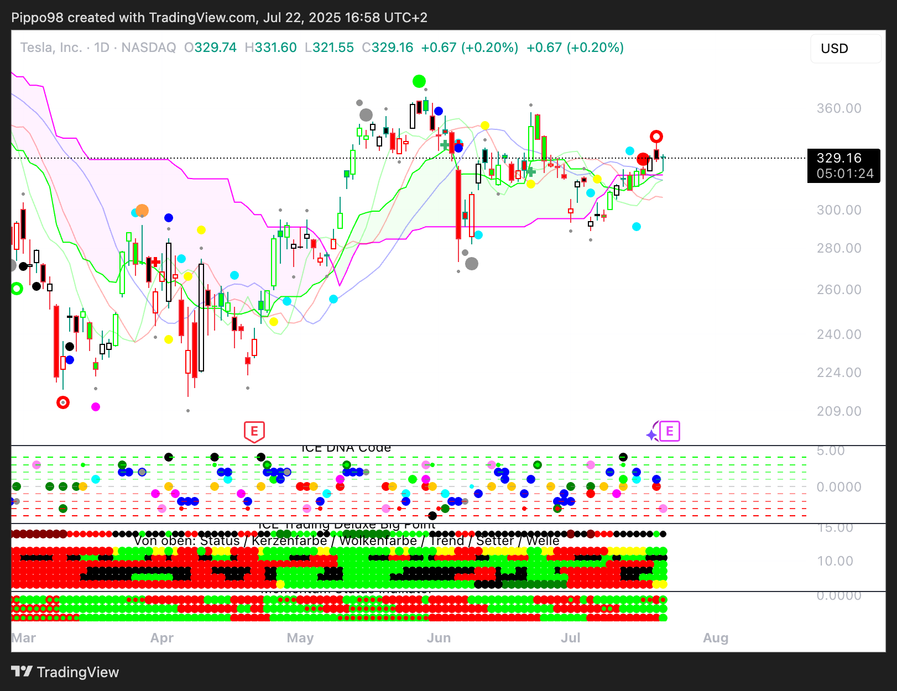
Task: Click the Pippo98 created with TradingView.com header
Action: [219, 18]
